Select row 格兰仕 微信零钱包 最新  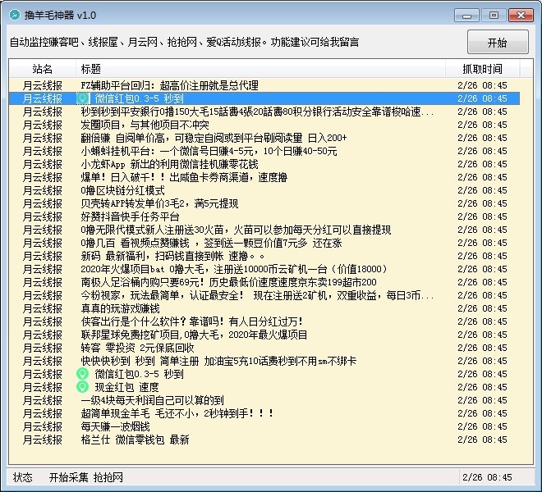click(x=264, y=440)
